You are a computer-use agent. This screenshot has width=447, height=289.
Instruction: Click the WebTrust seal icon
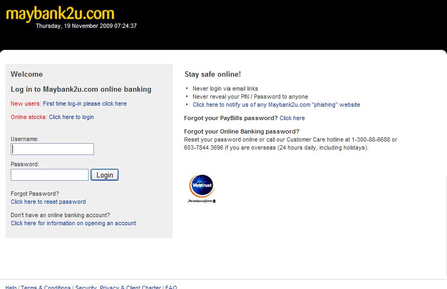202,189
